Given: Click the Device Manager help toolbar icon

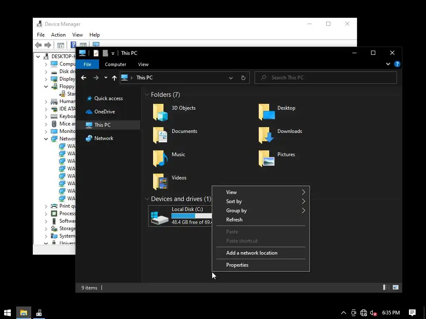Looking at the screenshot, I should [x=73, y=45].
